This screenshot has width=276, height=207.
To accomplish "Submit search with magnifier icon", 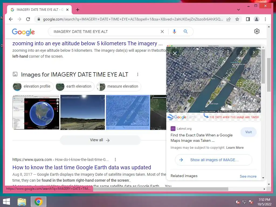I will point(185,32).
